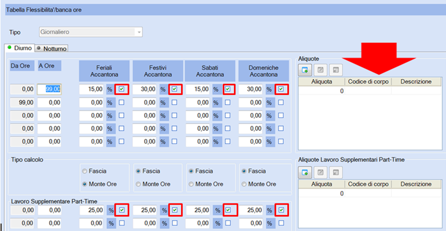This screenshot has height=231, width=446.
Task: Click Festivi 25,00 field in Part-Time section
Action: (x=145, y=210)
